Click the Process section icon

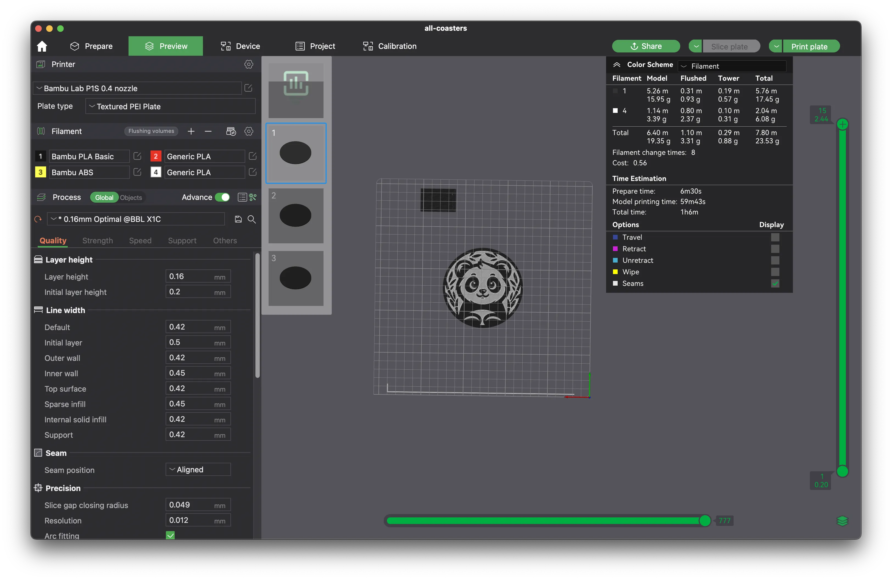(41, 197)
